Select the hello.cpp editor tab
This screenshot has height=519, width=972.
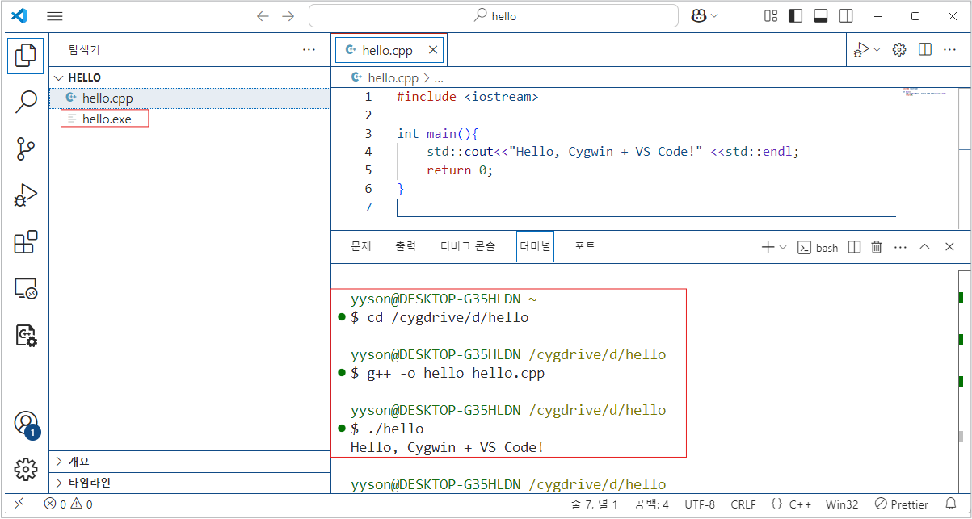pos(389,50)
